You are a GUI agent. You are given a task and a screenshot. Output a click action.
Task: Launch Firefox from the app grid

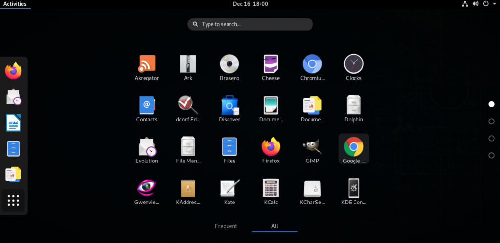(271, 151)
